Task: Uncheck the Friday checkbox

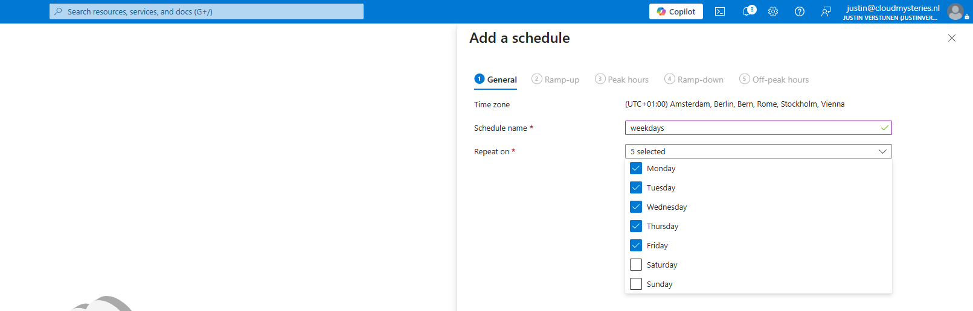Action: (x=636, y=245)
